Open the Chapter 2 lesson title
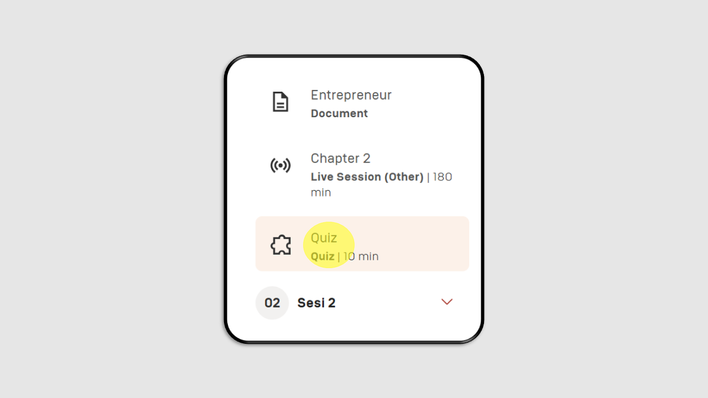Image resolution: width=708 pixels, height=398 pixels. [x=341, y=158]
